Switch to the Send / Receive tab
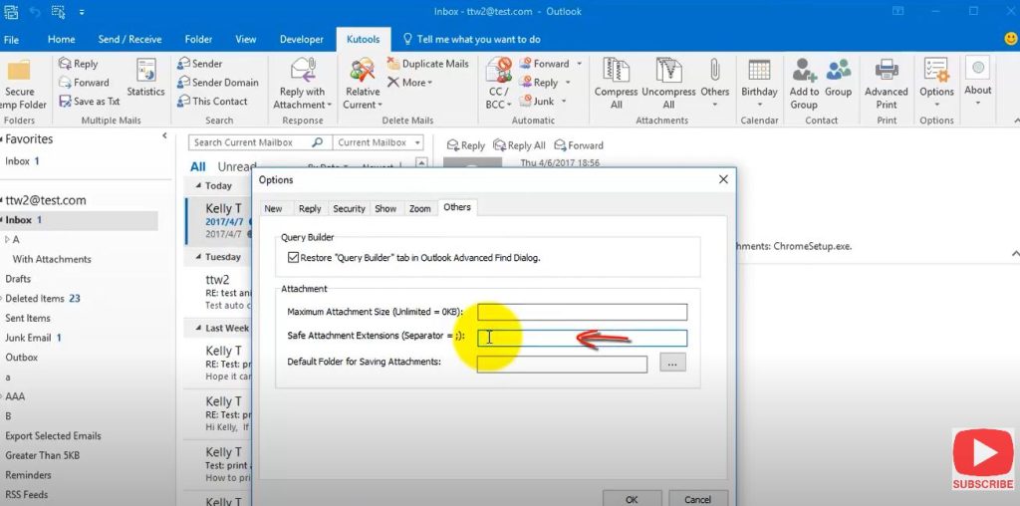Screen dimensions: 1020x506 (x=129, y=39)
